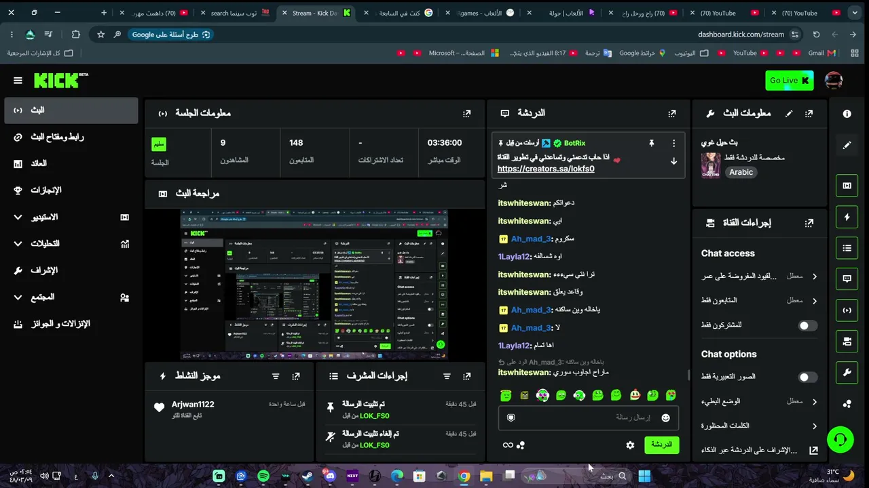The width and height of the screenshot is (869, 488).
Task: Filter the إجراءات المشرف list
Action: click(x=446, y=376)
